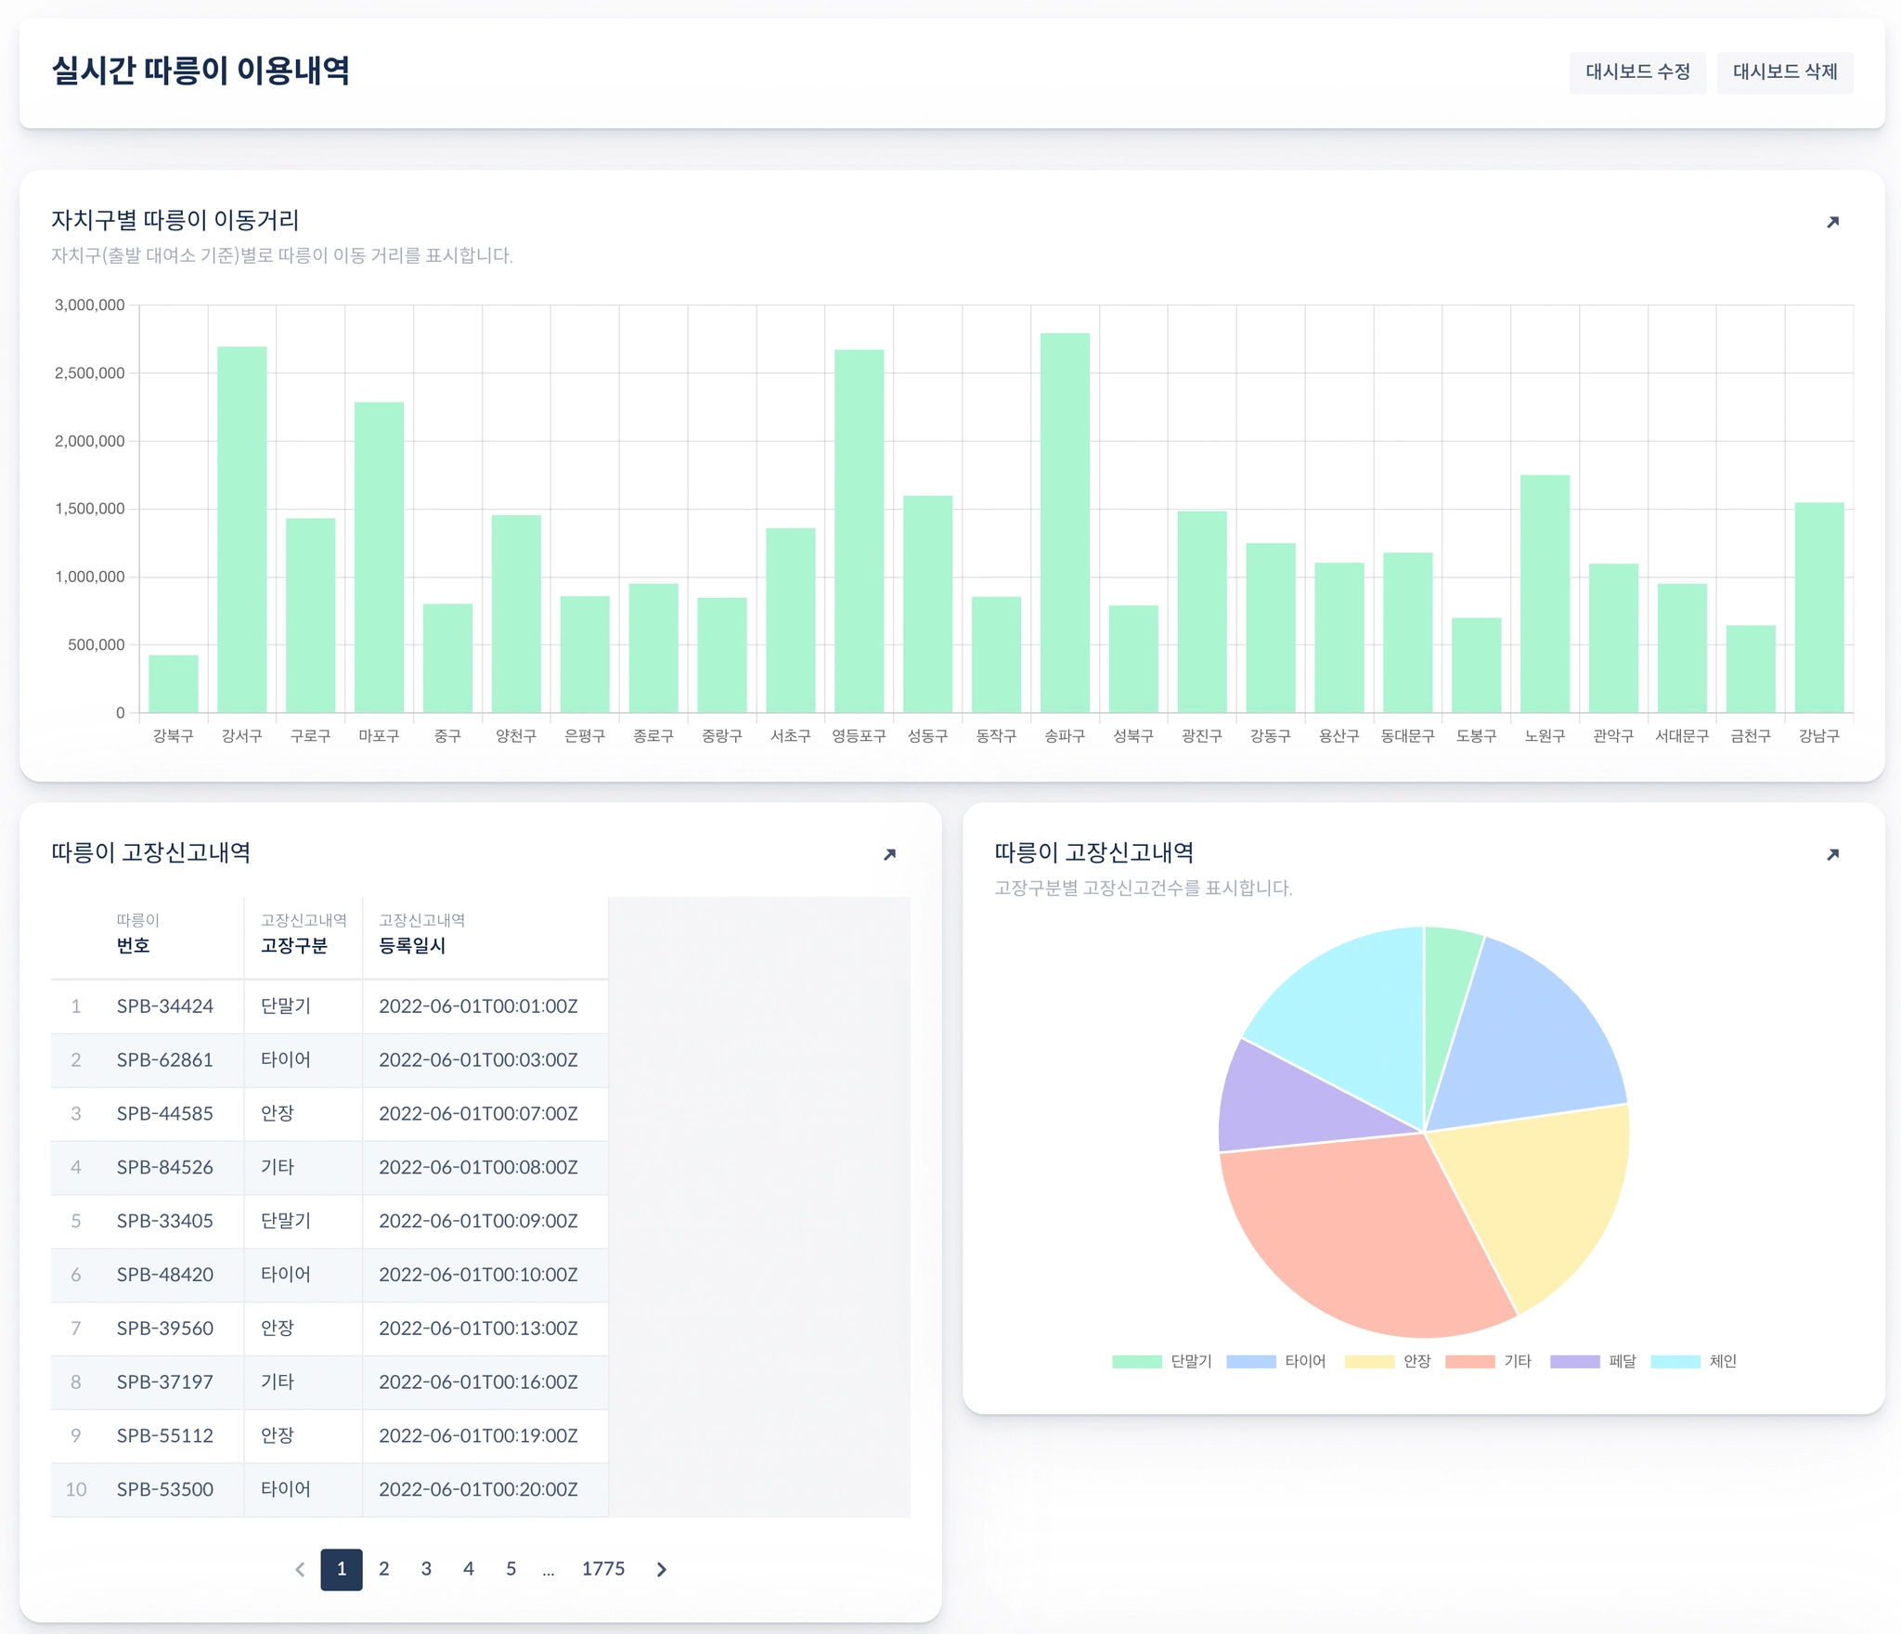Image resolution: width=1901 pixels, height=1634 pixels.
Task: Open the 고장신고내역 table in full view
Action: tap(889, 854)
